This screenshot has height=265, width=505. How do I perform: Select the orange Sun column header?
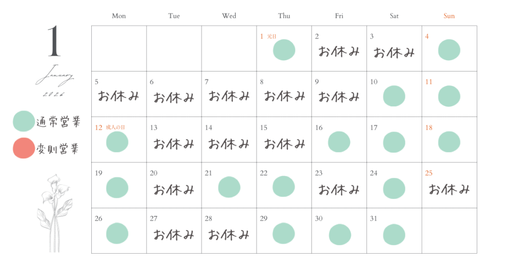pos(449,16)
